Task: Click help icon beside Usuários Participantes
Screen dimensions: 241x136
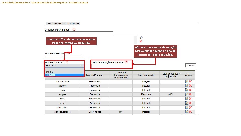Action: [74, 29]
